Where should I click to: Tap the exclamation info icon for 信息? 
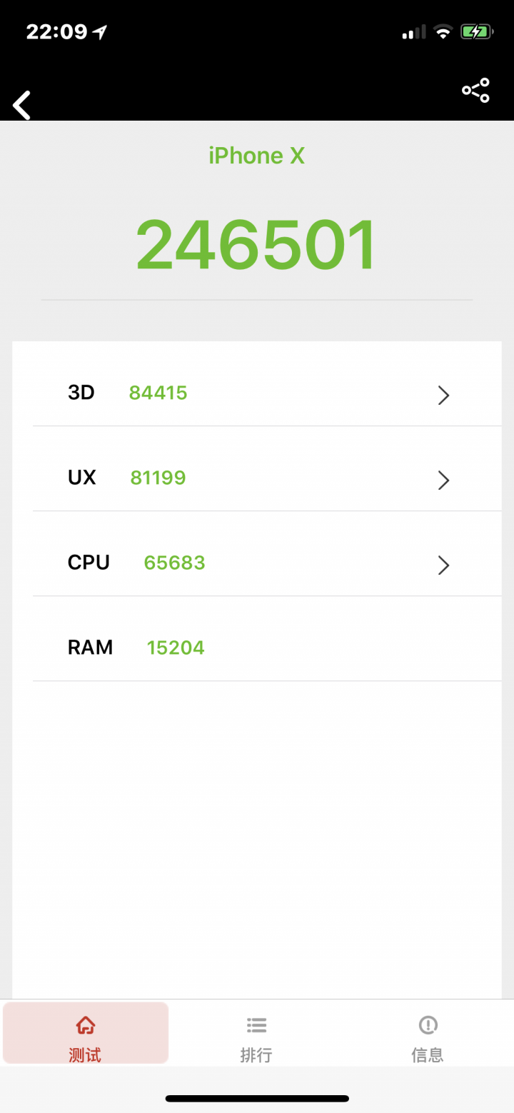[428, 1025]
